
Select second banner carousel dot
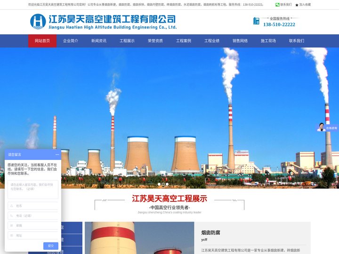[x=163, y=184]
